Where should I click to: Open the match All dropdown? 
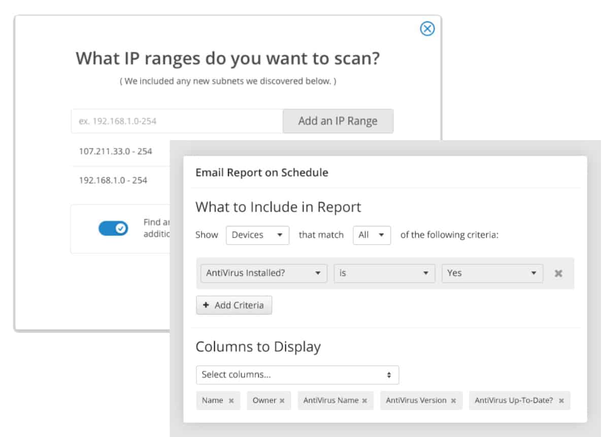coord(372,235)
